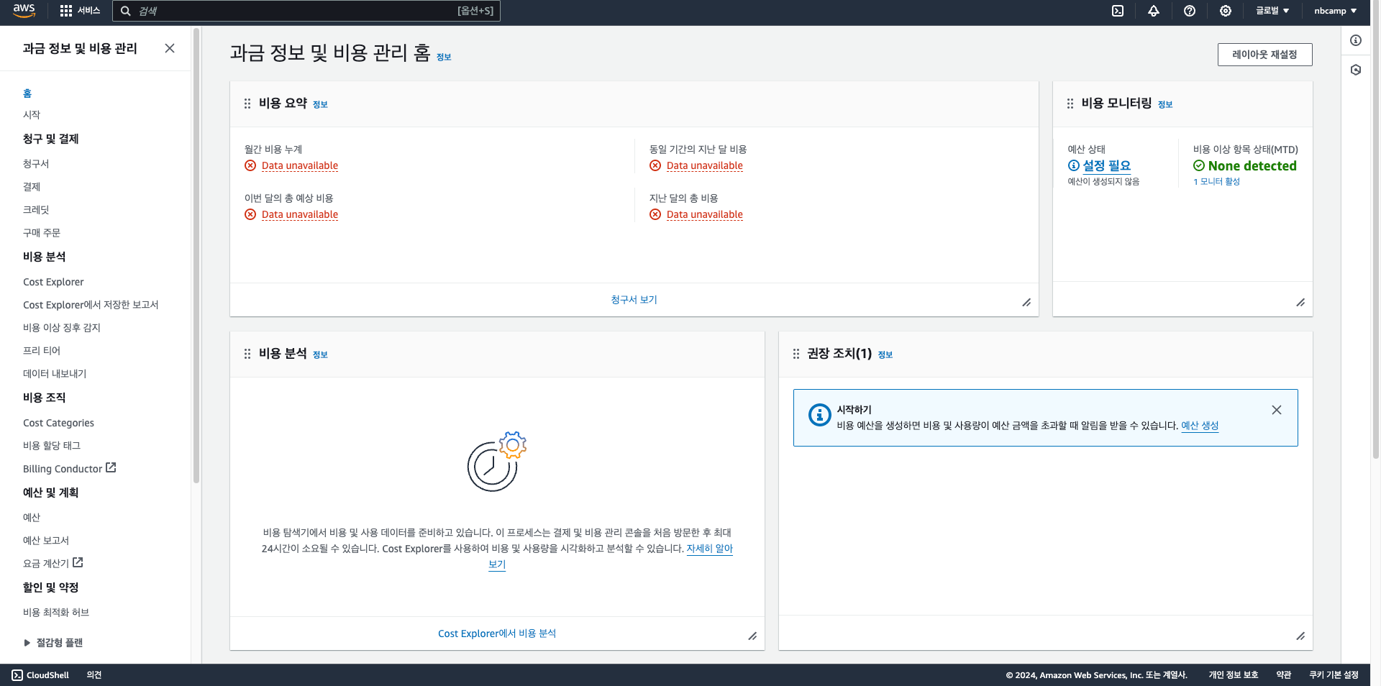Click 의견 feedback in the footer
This screenshot has height=686, width=1381.
coord(94,675)
